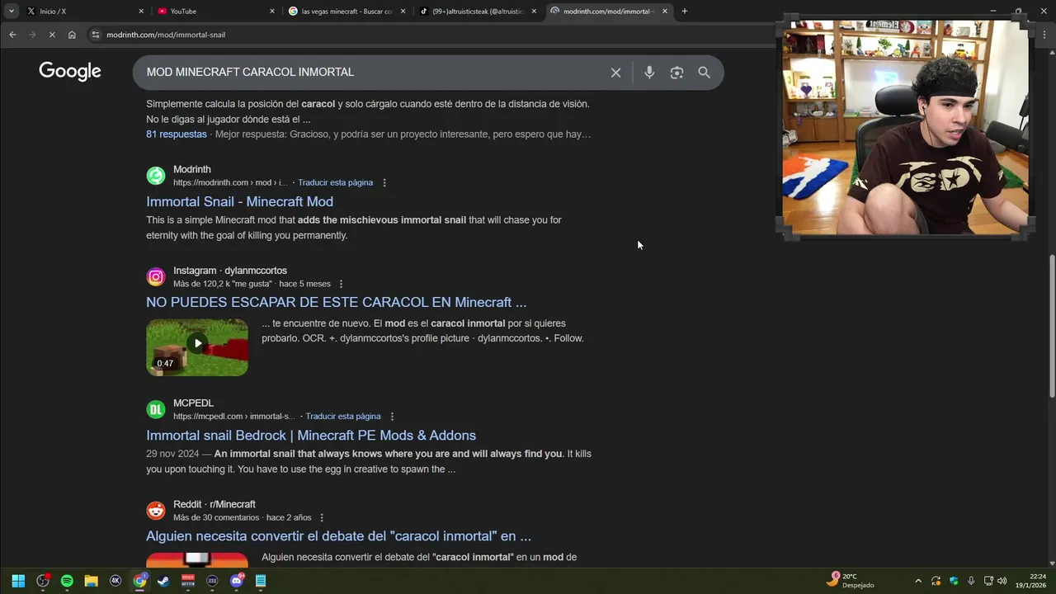
Task: Translate the Modrinth page via Traducir esta página
Action: [335, 182]
